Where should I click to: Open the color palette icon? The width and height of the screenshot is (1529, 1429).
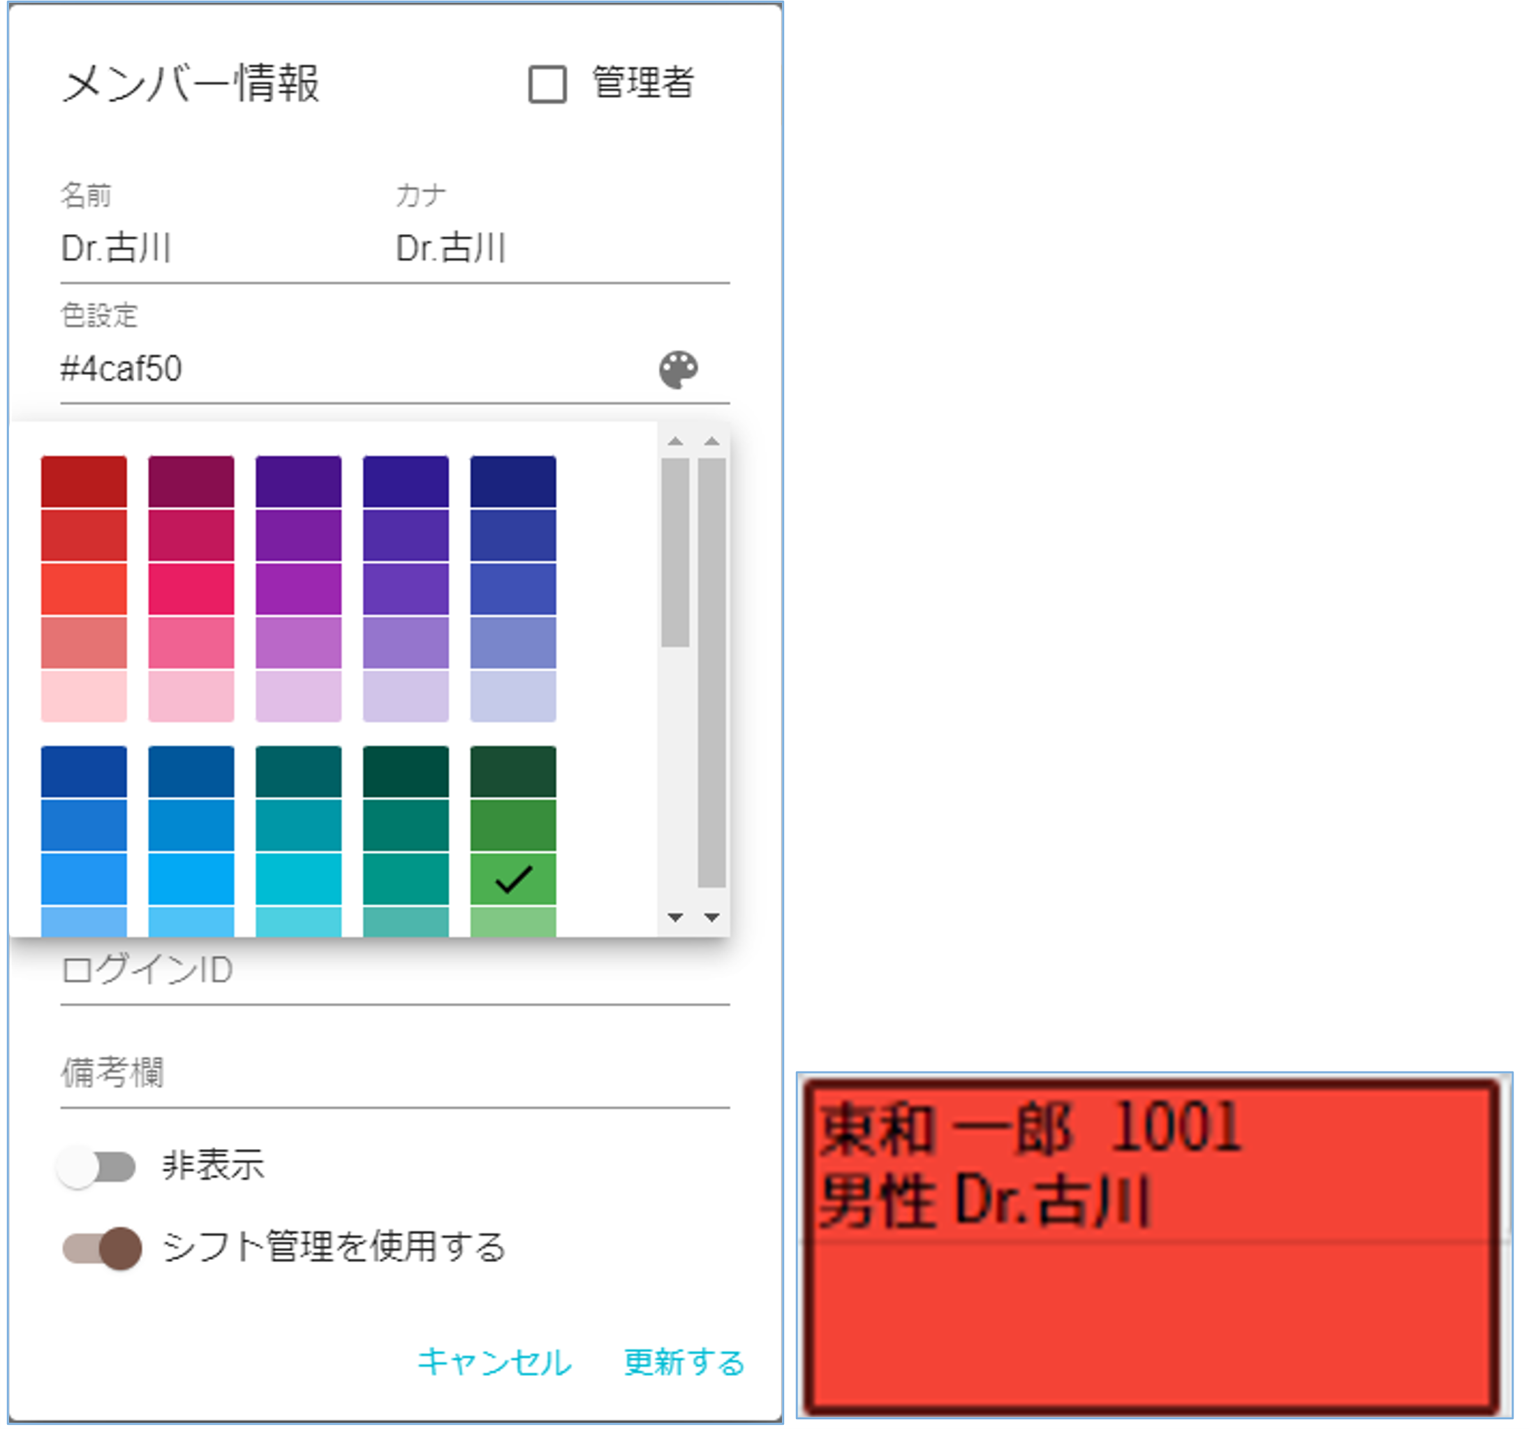[x=678, y=369]
